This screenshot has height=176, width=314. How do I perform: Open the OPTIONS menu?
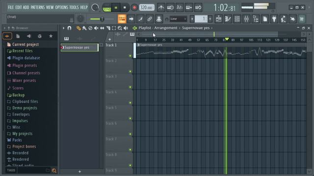tap(62, 7)
